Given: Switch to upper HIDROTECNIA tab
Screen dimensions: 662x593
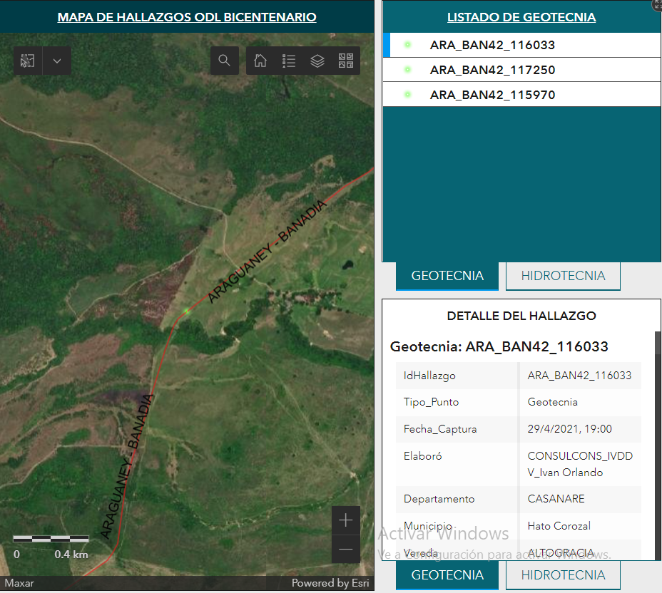Looking at the screenshot, I should click(x=563, y=276).
